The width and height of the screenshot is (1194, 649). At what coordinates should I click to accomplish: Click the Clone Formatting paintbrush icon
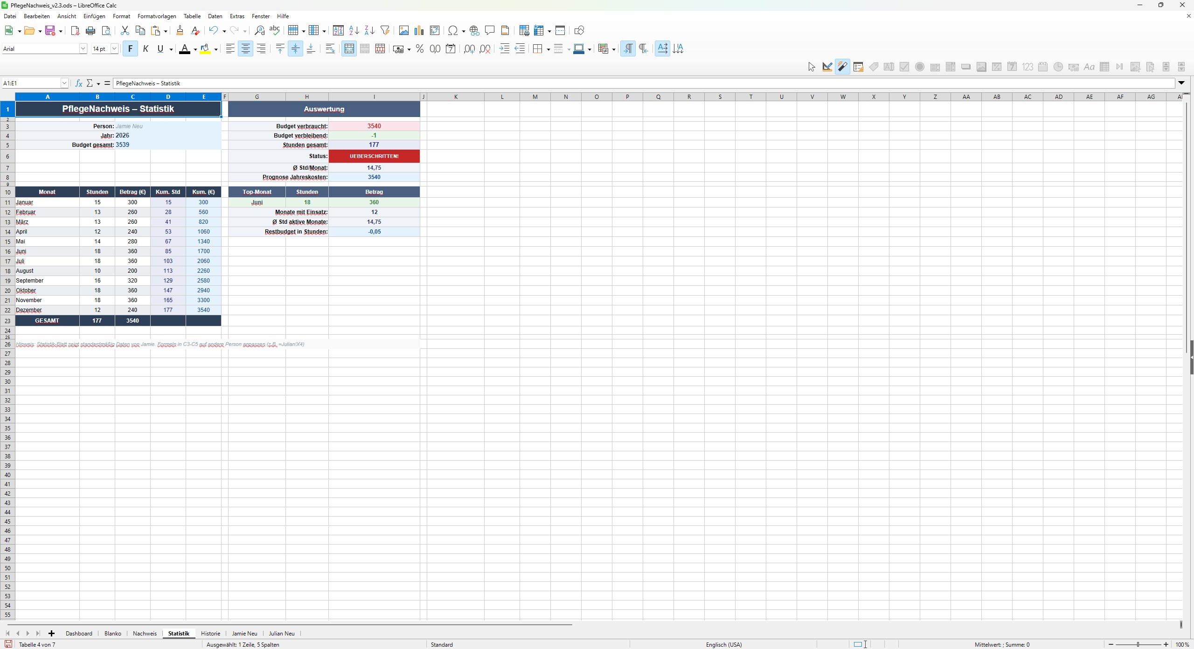(180, 31)
